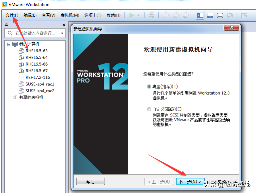Select the RHEL6.5-63 virtual machine
Viewport: 256px width, 193px height.
tap(36, 51)
